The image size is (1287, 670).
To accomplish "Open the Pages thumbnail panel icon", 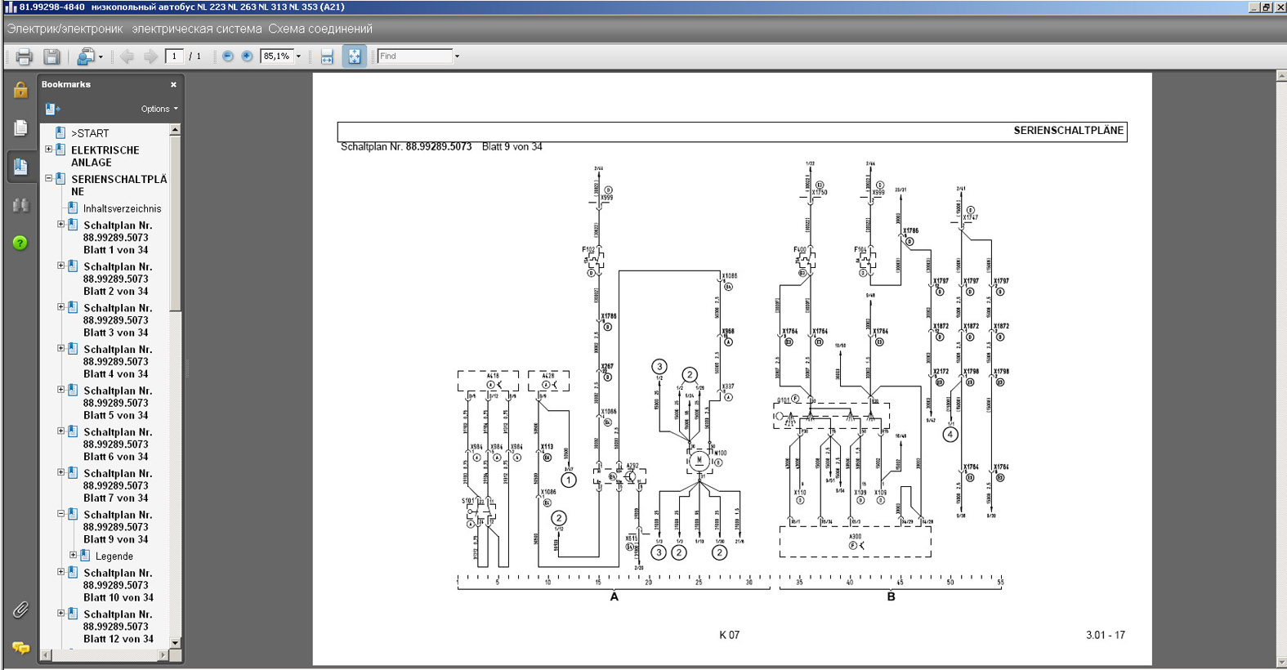I will pyautogui.click(x=20, y=128).
